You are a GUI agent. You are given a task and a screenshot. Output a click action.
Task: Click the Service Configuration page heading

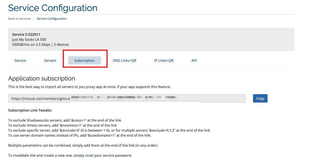[x=53, y=8]
